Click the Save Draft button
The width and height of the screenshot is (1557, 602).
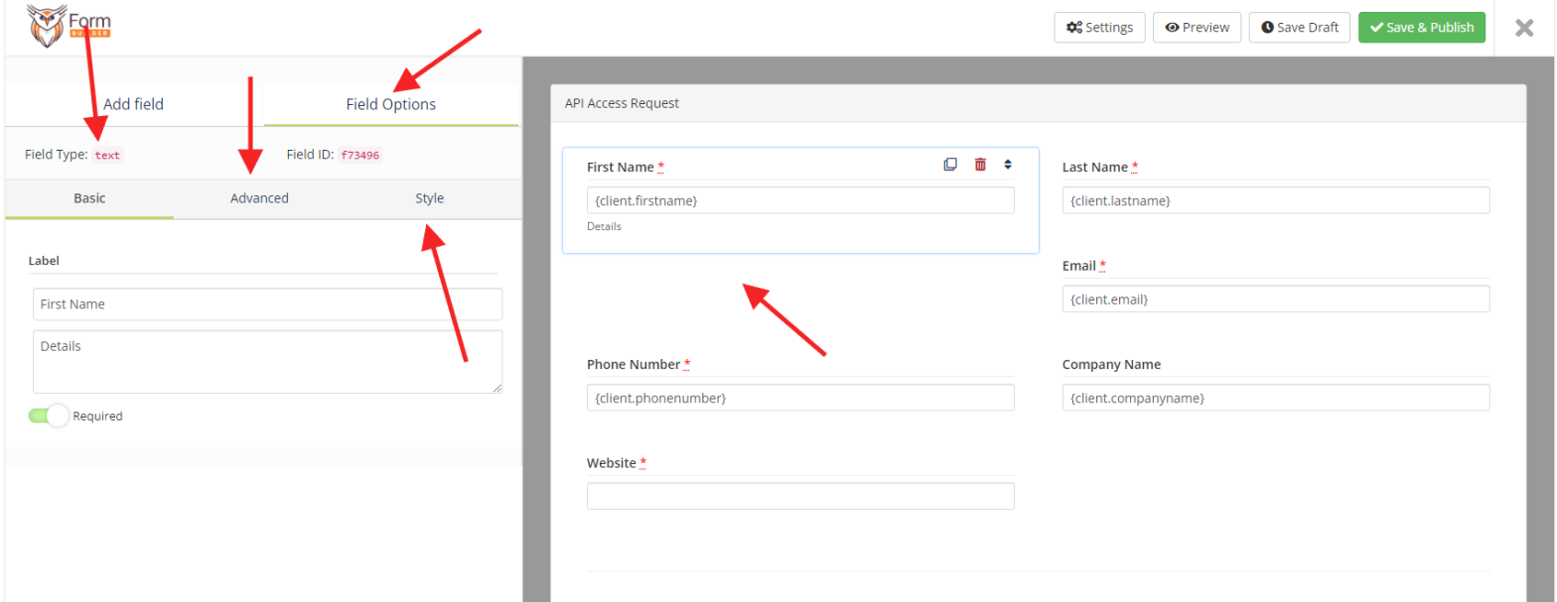coord(1299,28)
